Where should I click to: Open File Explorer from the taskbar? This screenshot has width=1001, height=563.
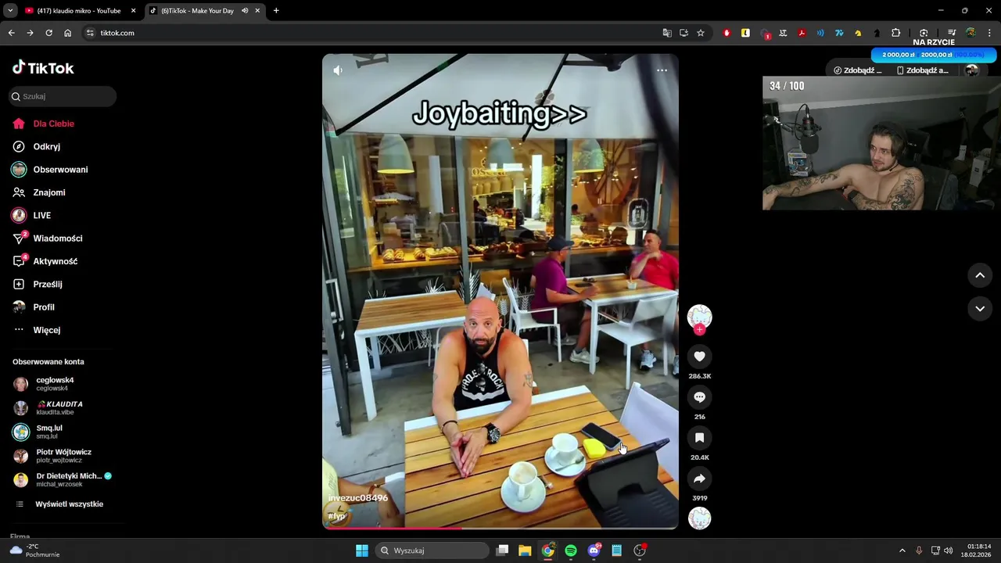tap(525, 550)
